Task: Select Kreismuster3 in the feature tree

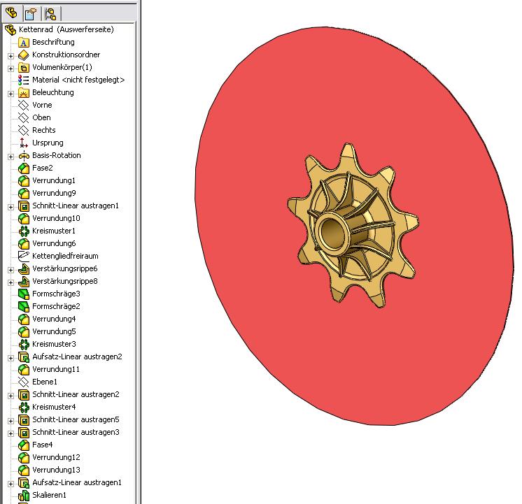Action: pos(54,344)
